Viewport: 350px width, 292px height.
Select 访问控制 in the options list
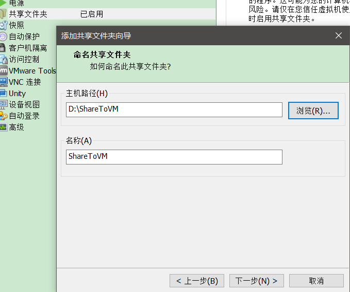click(24, 60)
